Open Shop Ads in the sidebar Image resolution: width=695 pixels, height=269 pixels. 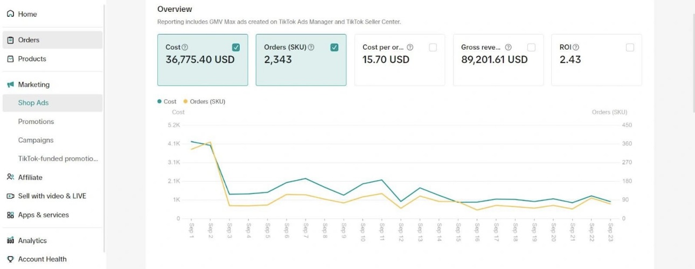coord(33,103)
